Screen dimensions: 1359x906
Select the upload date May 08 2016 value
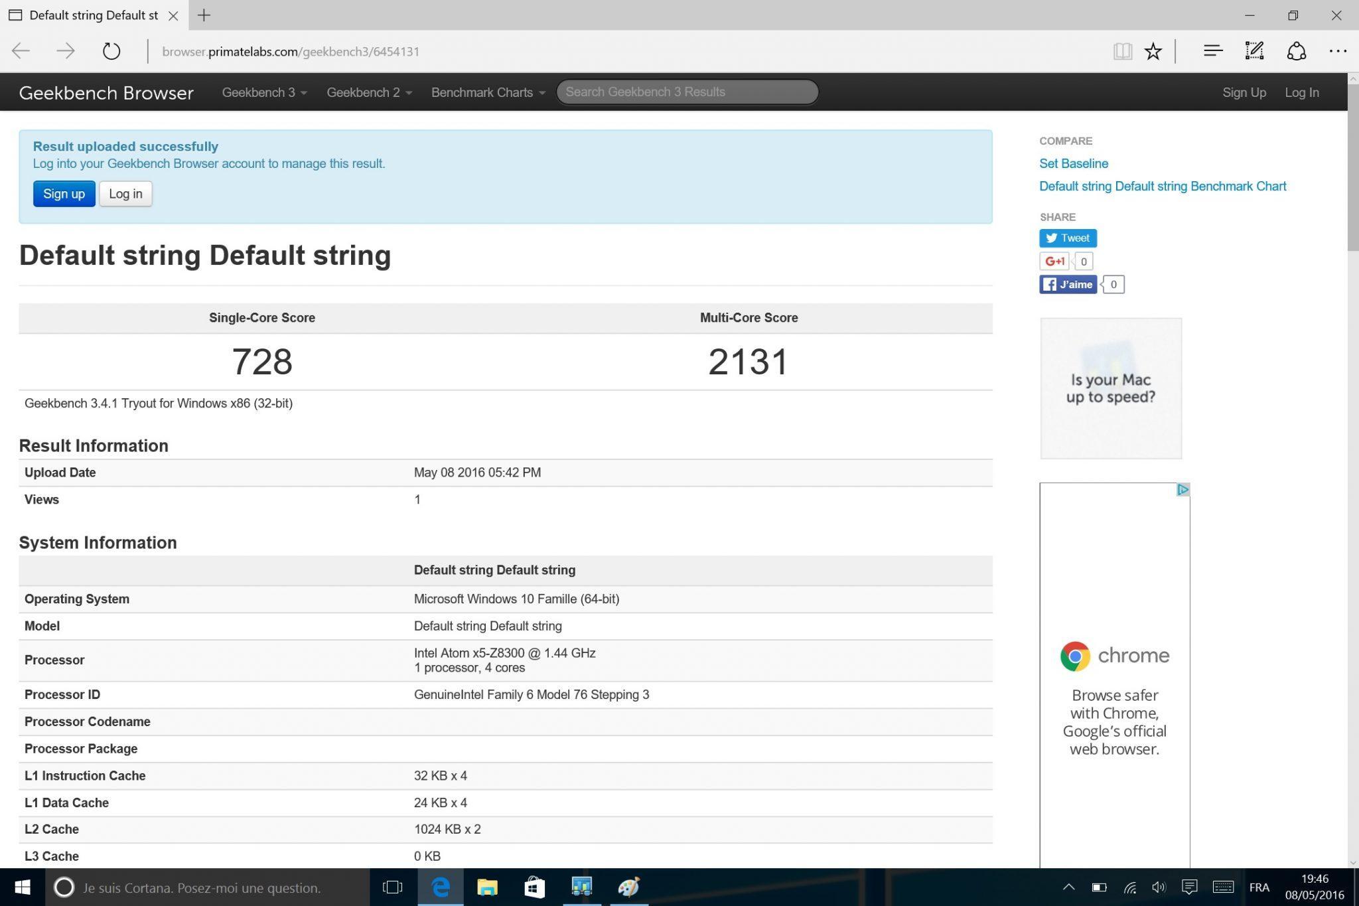pos(477,473)
